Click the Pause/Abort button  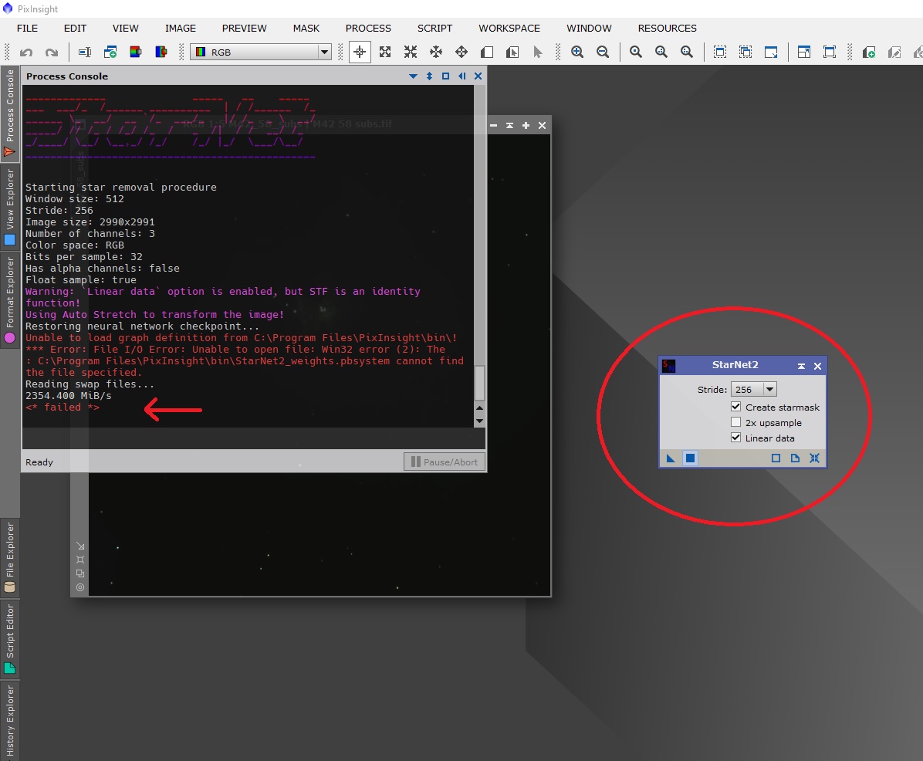point(445,462)
